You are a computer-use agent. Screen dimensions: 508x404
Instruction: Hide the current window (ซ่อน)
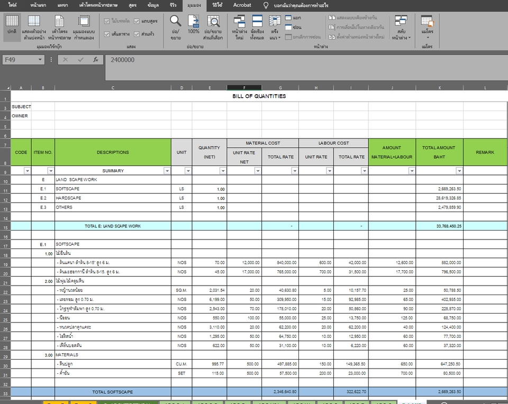pos(293,27)
